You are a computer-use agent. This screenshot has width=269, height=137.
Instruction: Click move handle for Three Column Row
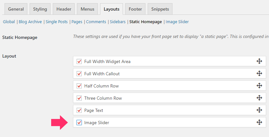(x=259, y=98)
